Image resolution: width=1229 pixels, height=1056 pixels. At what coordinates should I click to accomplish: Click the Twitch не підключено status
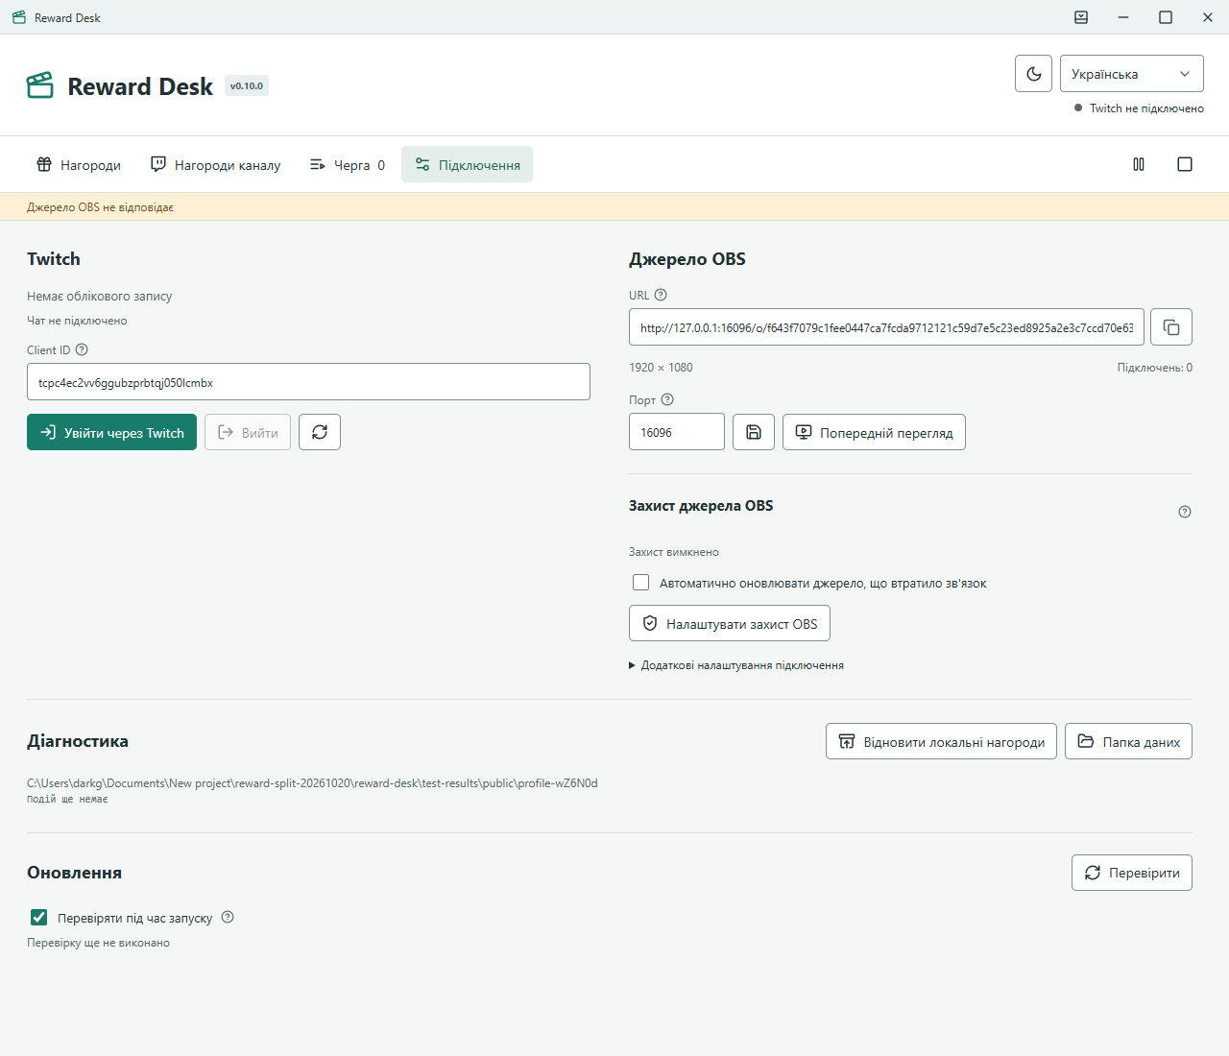click(x=1139, y=108)
